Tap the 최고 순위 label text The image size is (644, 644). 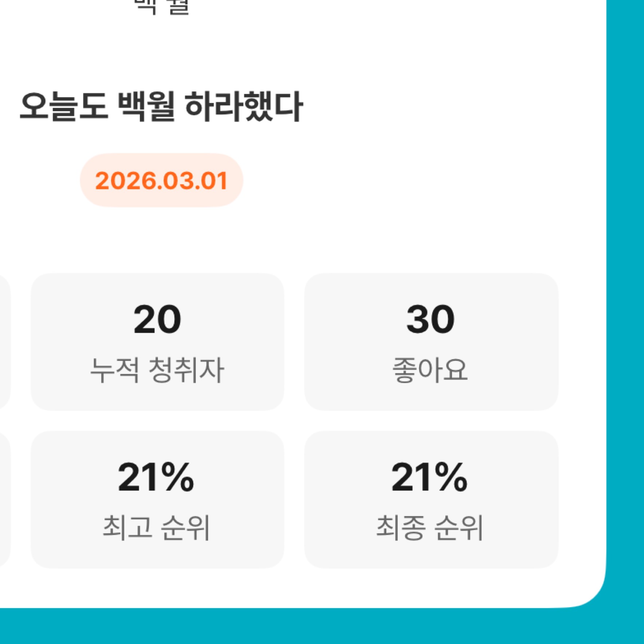pyautogui.click(x=156, y=527)
